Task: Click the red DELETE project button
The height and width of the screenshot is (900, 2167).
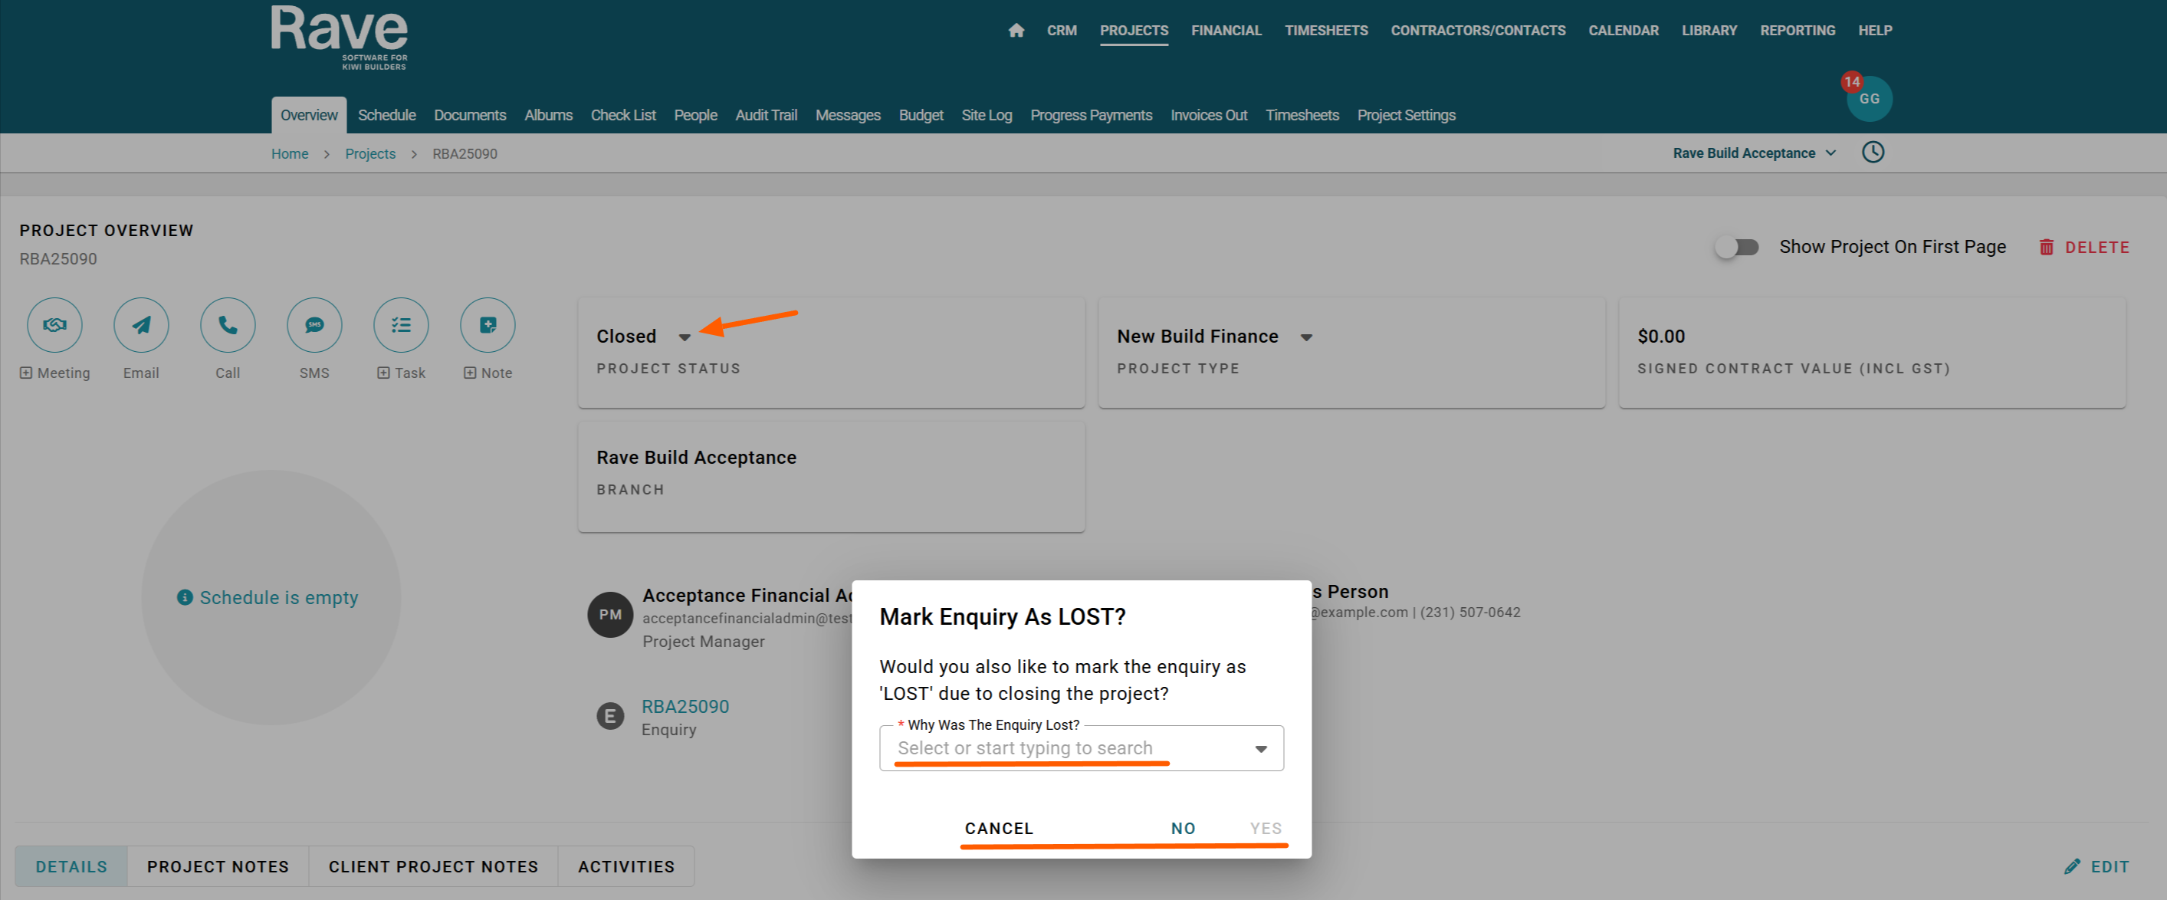Action: click(2084, 248)
